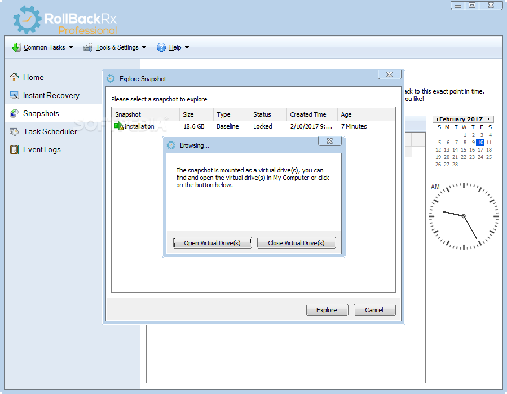Click the Snapshots sidebar icon
This screenshot has height=394, width=507.
click(14, 113)
